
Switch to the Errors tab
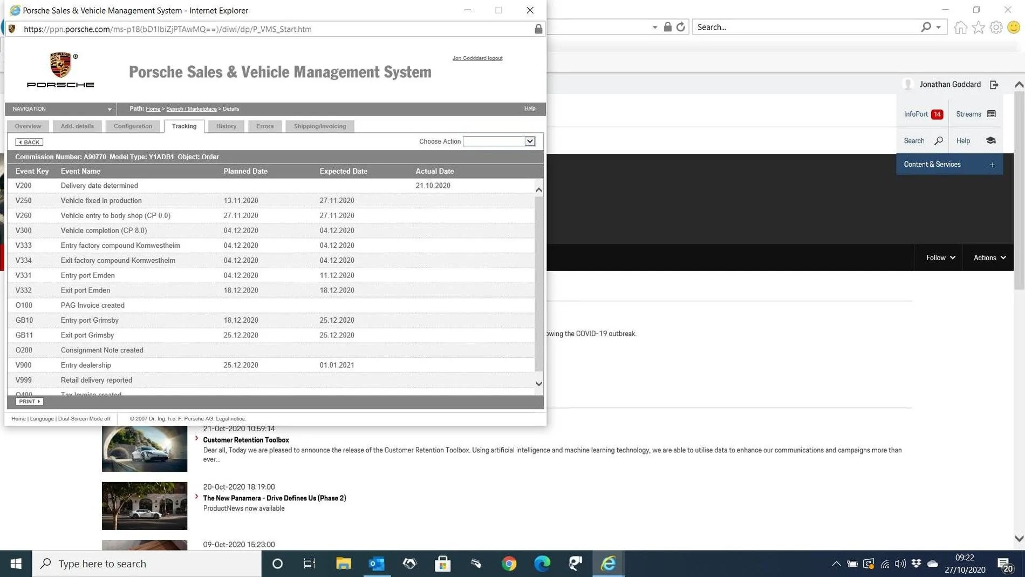[x=265, y=126]
